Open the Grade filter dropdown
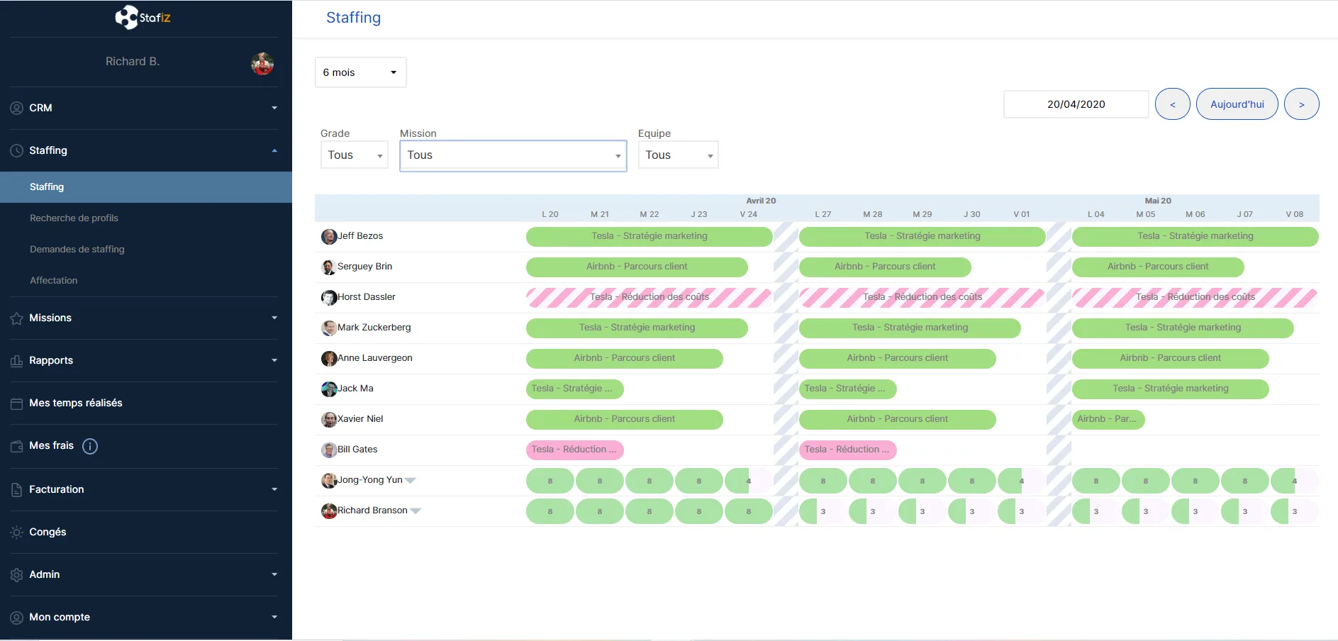1338x641 pixels. (354, 155)
